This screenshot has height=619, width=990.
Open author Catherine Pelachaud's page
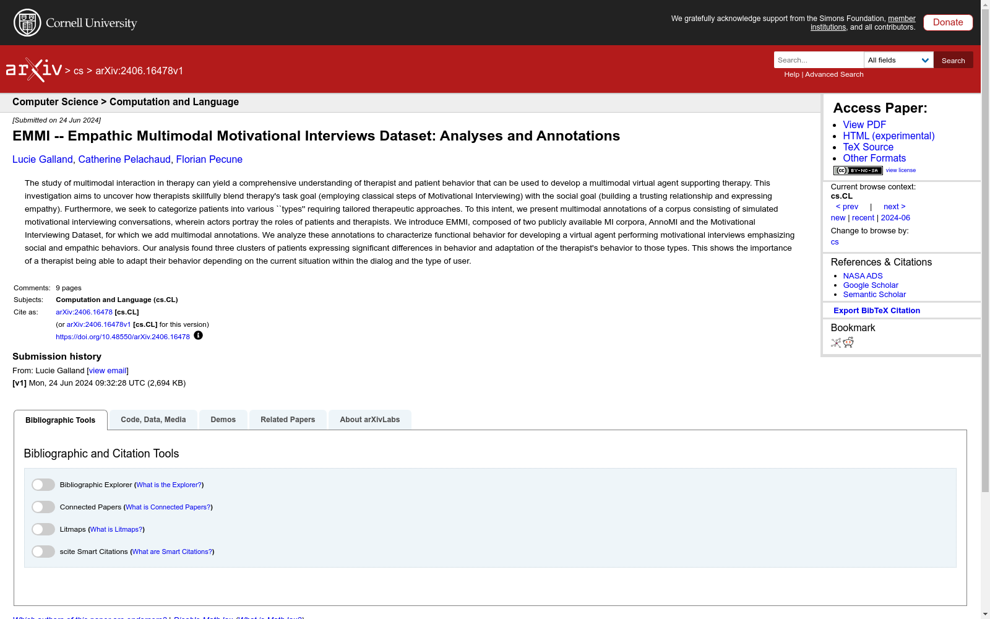click(124, 159)
